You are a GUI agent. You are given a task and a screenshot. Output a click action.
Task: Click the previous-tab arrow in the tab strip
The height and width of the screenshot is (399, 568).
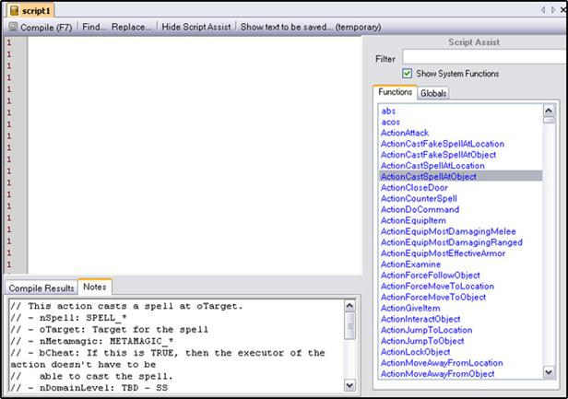[x=542, y=10]
